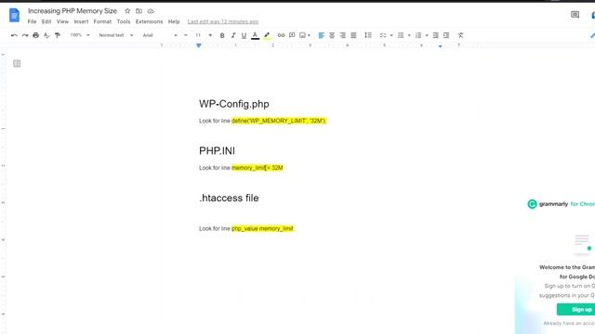Center align text
The height and width of the screenshot is (334, 595).
332,35
